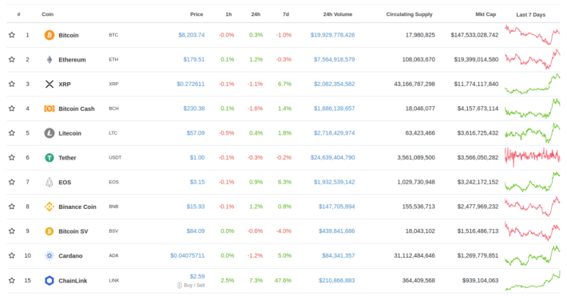Click the Buy / Sell cube icon under ChainLink price
The height and width of the screenshot is (296, 567).
point(180,285)
